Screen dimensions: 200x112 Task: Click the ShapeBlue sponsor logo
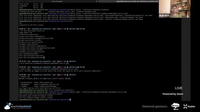point(175,106)
